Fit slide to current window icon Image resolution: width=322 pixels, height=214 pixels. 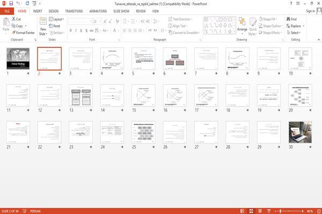[319, 211]
